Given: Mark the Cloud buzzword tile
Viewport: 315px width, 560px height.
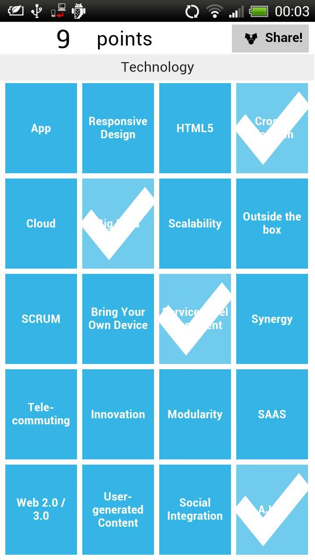Looking at the screenshot, I should (41, 223).
